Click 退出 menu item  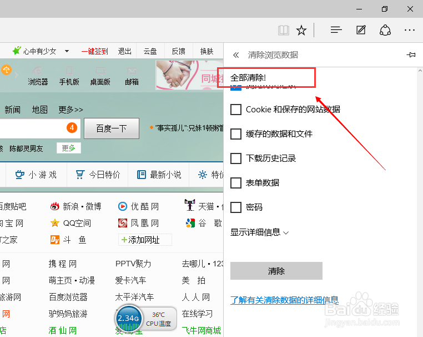click(x=125, y=51)
